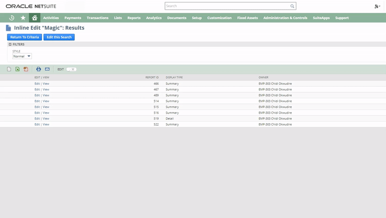386x218 pixels.
Task: Sort by OWNER column header
Action: point(263,77)
